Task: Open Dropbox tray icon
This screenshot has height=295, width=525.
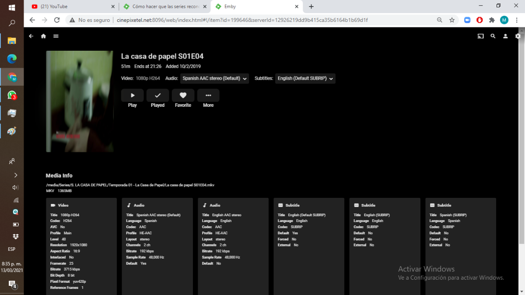Action: (16, 236)
